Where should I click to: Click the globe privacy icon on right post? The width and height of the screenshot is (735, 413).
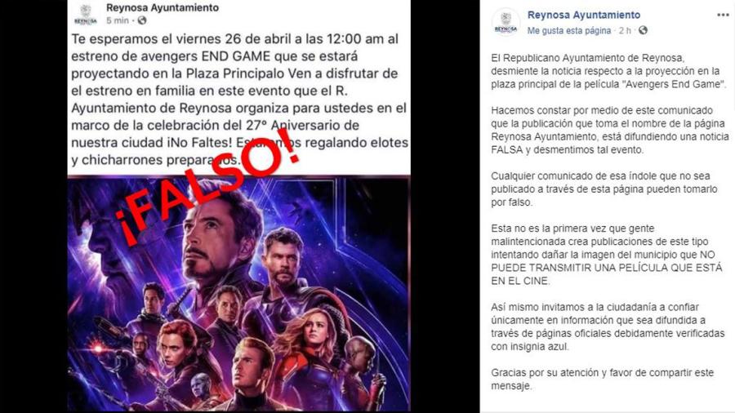coord(644,30)
